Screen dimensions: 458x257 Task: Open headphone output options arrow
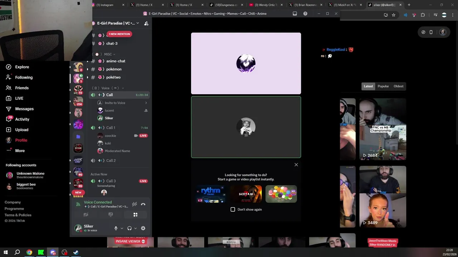(135, 228)
